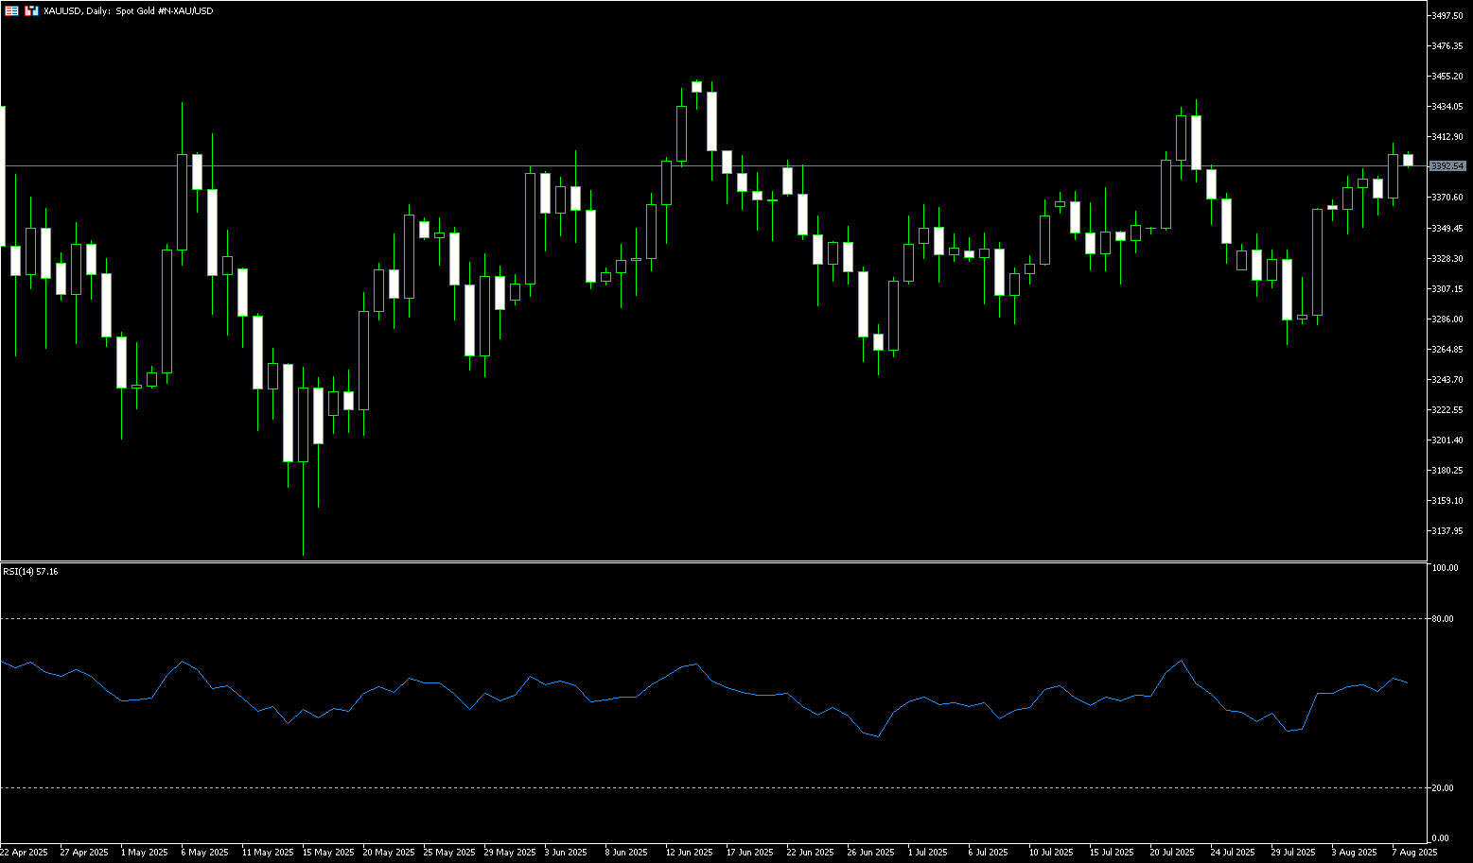Click the 24 Jul 2025 date label

click(1233, 853)
